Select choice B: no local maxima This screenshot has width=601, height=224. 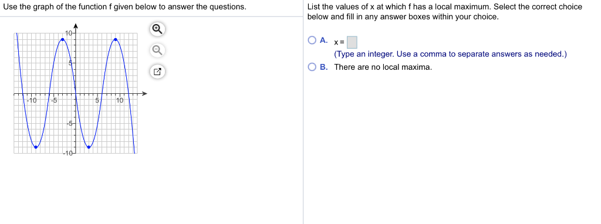coord(312,67)
